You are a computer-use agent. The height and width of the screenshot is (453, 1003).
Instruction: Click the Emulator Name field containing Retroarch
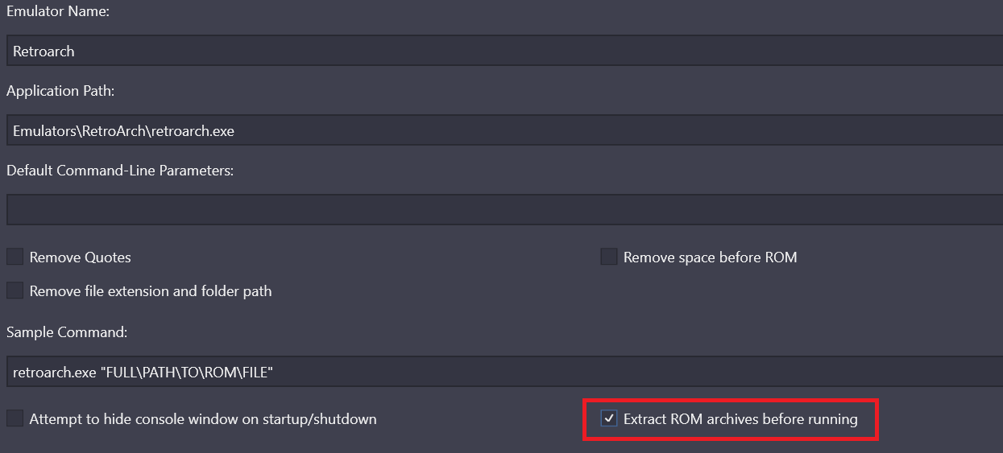504,51
